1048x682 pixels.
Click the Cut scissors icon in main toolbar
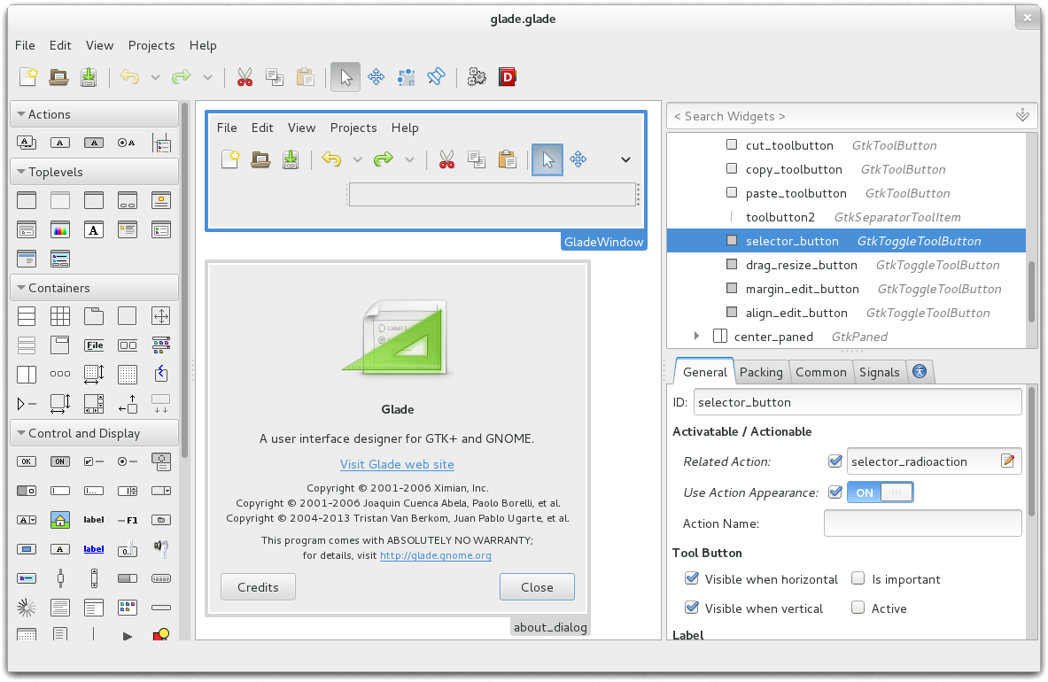click(245, 77)
